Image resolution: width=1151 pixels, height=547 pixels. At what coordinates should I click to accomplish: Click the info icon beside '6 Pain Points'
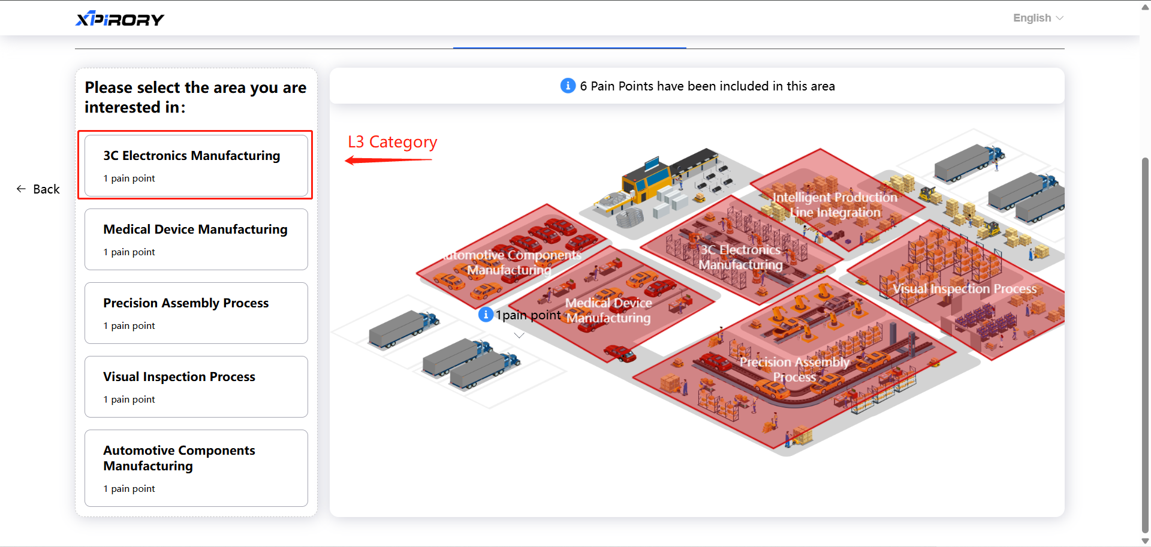[x=567, y=86]
